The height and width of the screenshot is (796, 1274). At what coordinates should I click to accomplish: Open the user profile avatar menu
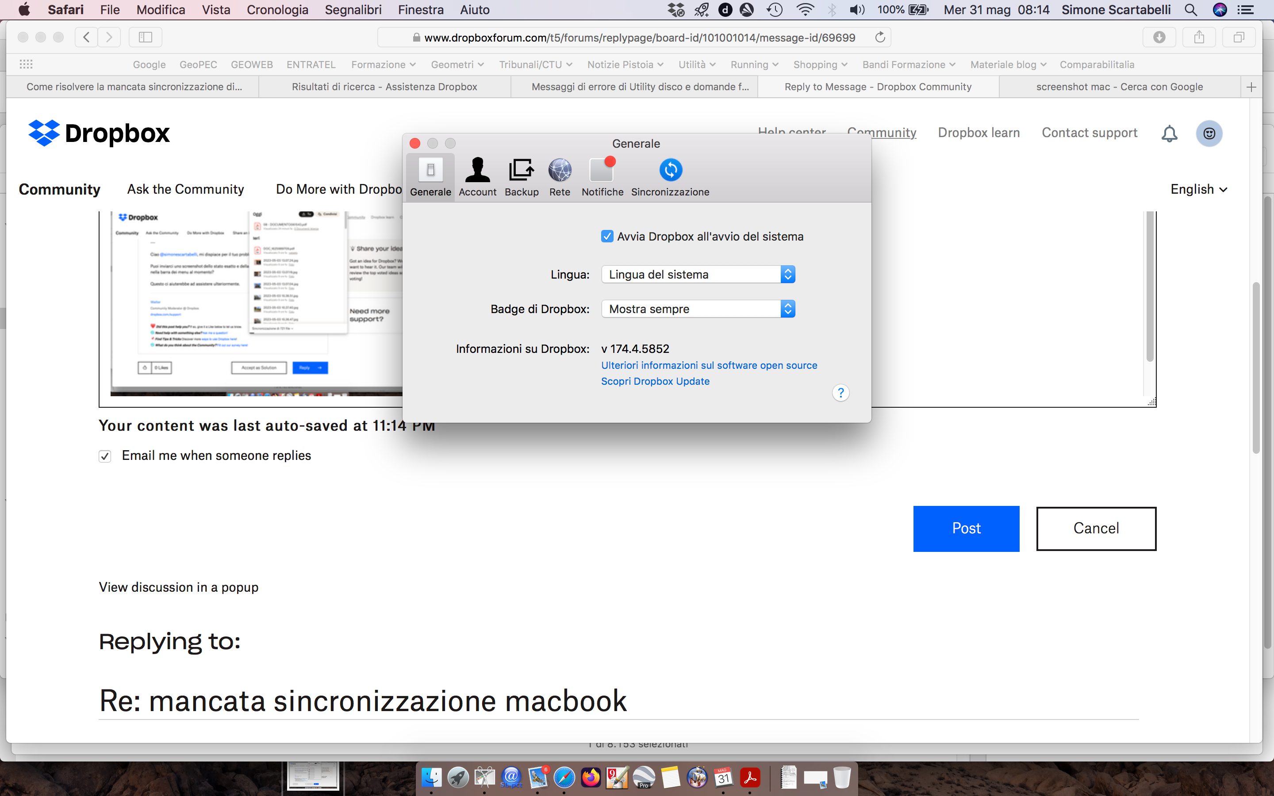click(x=1209, y=134)
